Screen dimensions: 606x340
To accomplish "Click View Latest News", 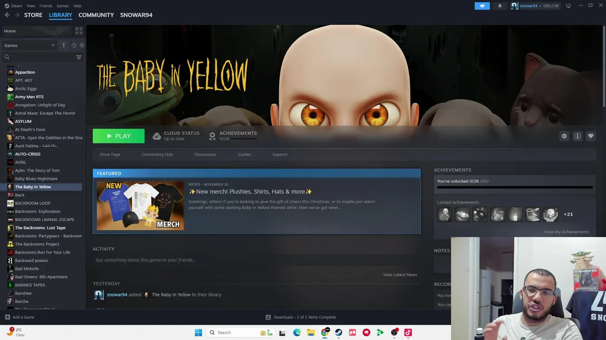I will click(x=400, y=275).
